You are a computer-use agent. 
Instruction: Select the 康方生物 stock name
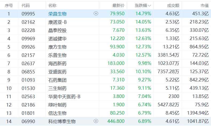point(57,47)
